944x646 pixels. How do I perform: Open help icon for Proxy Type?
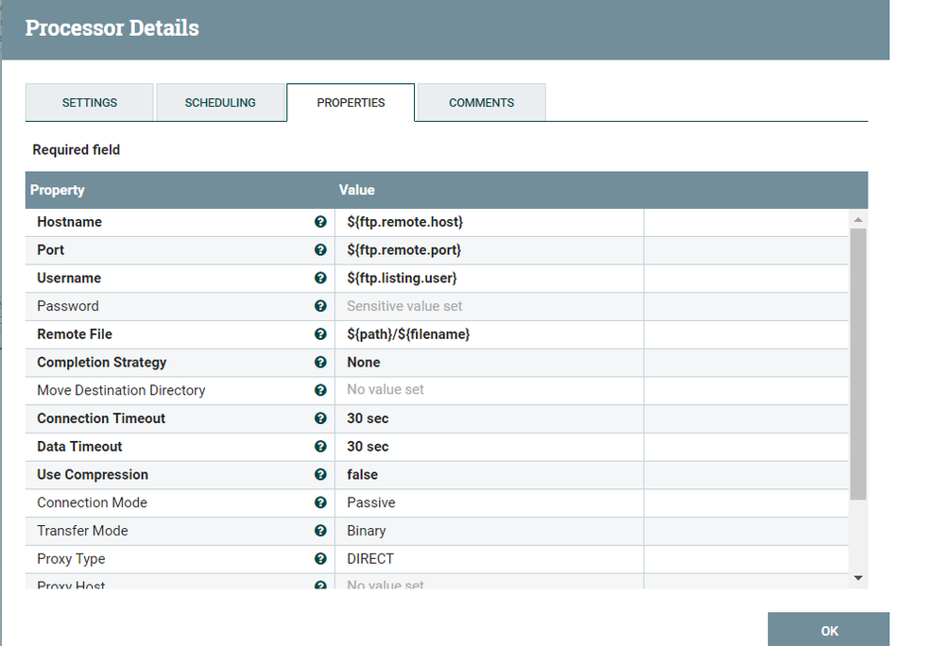320,559
